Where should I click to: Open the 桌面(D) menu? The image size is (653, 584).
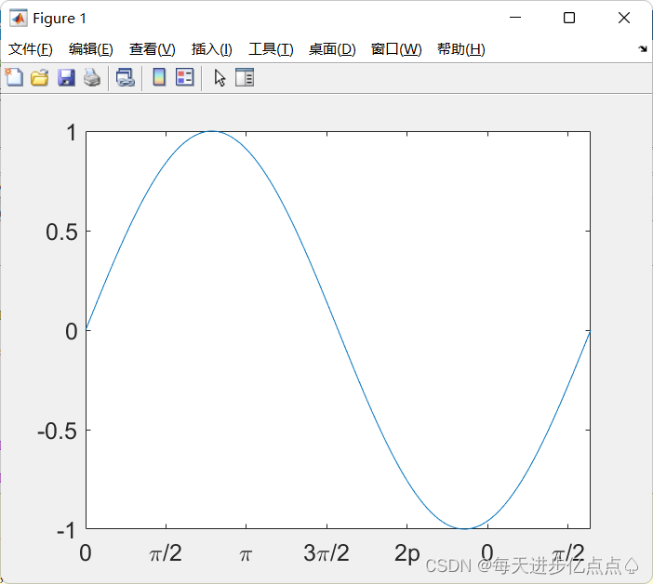tap(332, 49)
